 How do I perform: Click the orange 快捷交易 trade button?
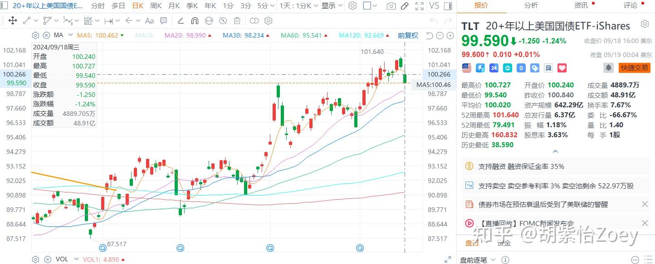[634, 67]
